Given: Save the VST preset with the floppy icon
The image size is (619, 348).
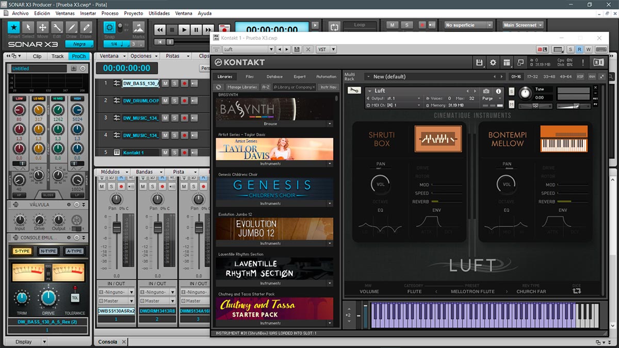Looking at the screenshot, I should (x=297, y=49).
